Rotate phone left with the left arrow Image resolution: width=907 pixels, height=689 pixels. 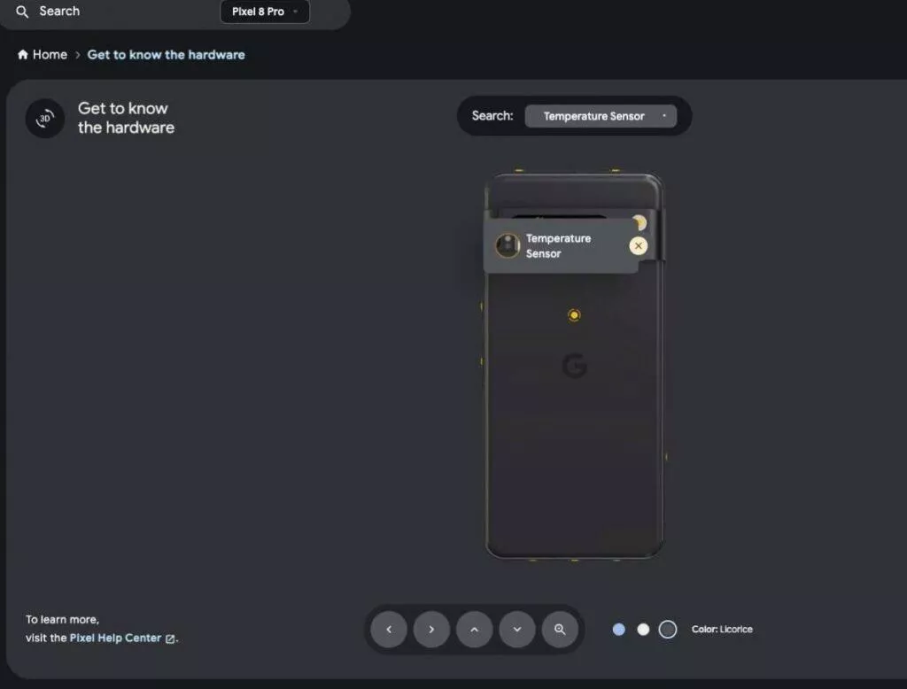point(389,630)
